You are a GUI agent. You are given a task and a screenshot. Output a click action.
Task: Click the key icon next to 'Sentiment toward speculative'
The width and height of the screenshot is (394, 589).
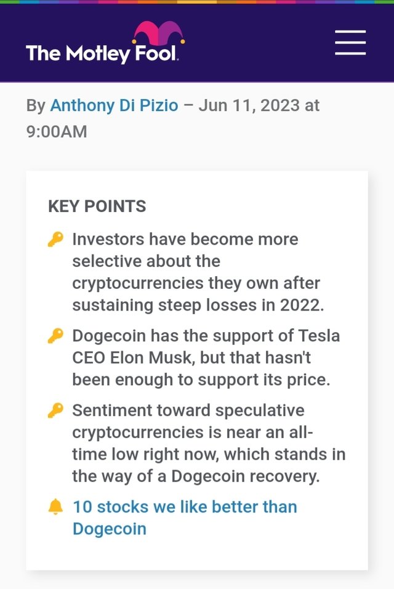pos(55,410)
